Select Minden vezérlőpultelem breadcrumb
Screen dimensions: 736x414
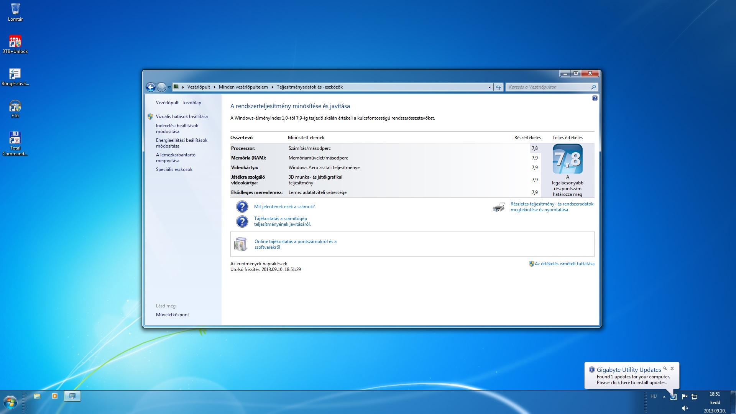[243, 87]
